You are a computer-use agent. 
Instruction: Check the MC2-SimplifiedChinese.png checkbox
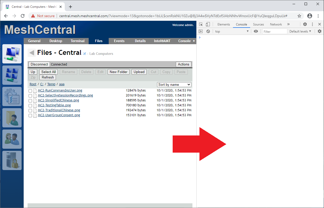pyautogui.click(x=30, y=101)
